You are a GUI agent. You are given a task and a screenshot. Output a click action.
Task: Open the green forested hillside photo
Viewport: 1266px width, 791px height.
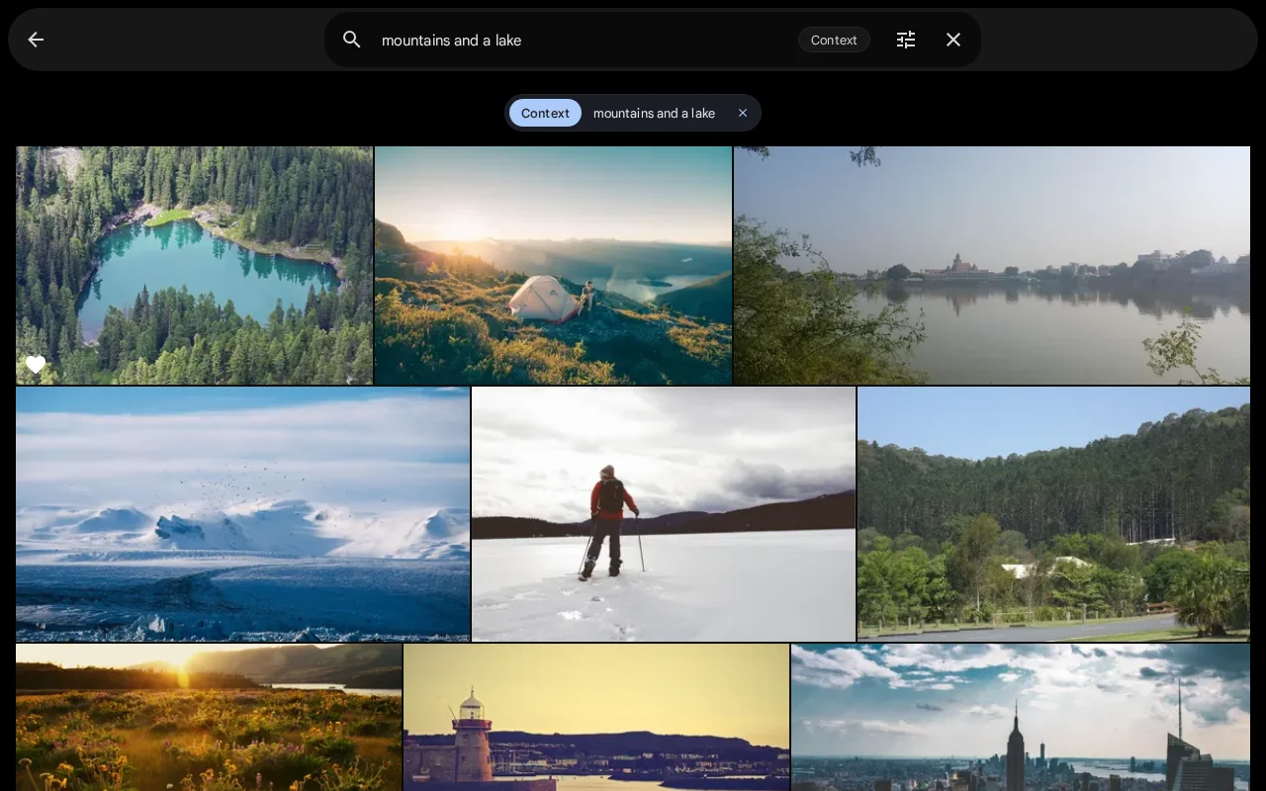click(x=1053, y=514)
